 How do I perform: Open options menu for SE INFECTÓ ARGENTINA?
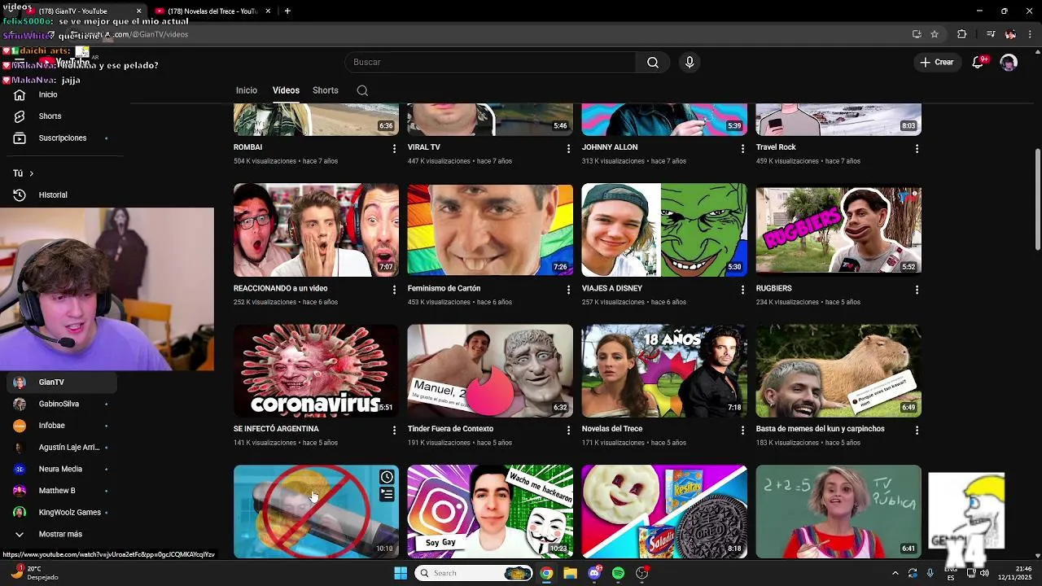394,431
